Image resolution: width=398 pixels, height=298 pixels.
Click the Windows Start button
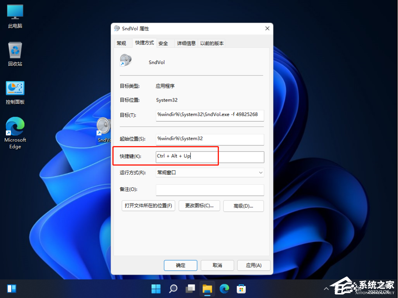156,289
